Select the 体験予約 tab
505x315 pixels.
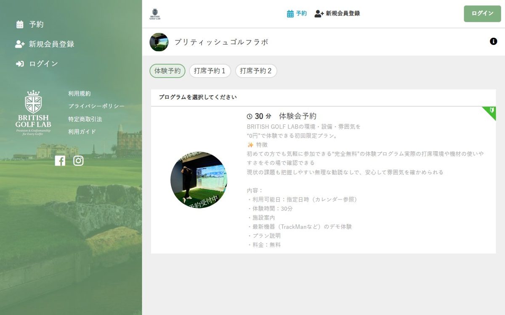pyautogui.click(x=167, y=71)
